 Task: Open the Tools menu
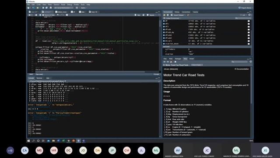83,5
